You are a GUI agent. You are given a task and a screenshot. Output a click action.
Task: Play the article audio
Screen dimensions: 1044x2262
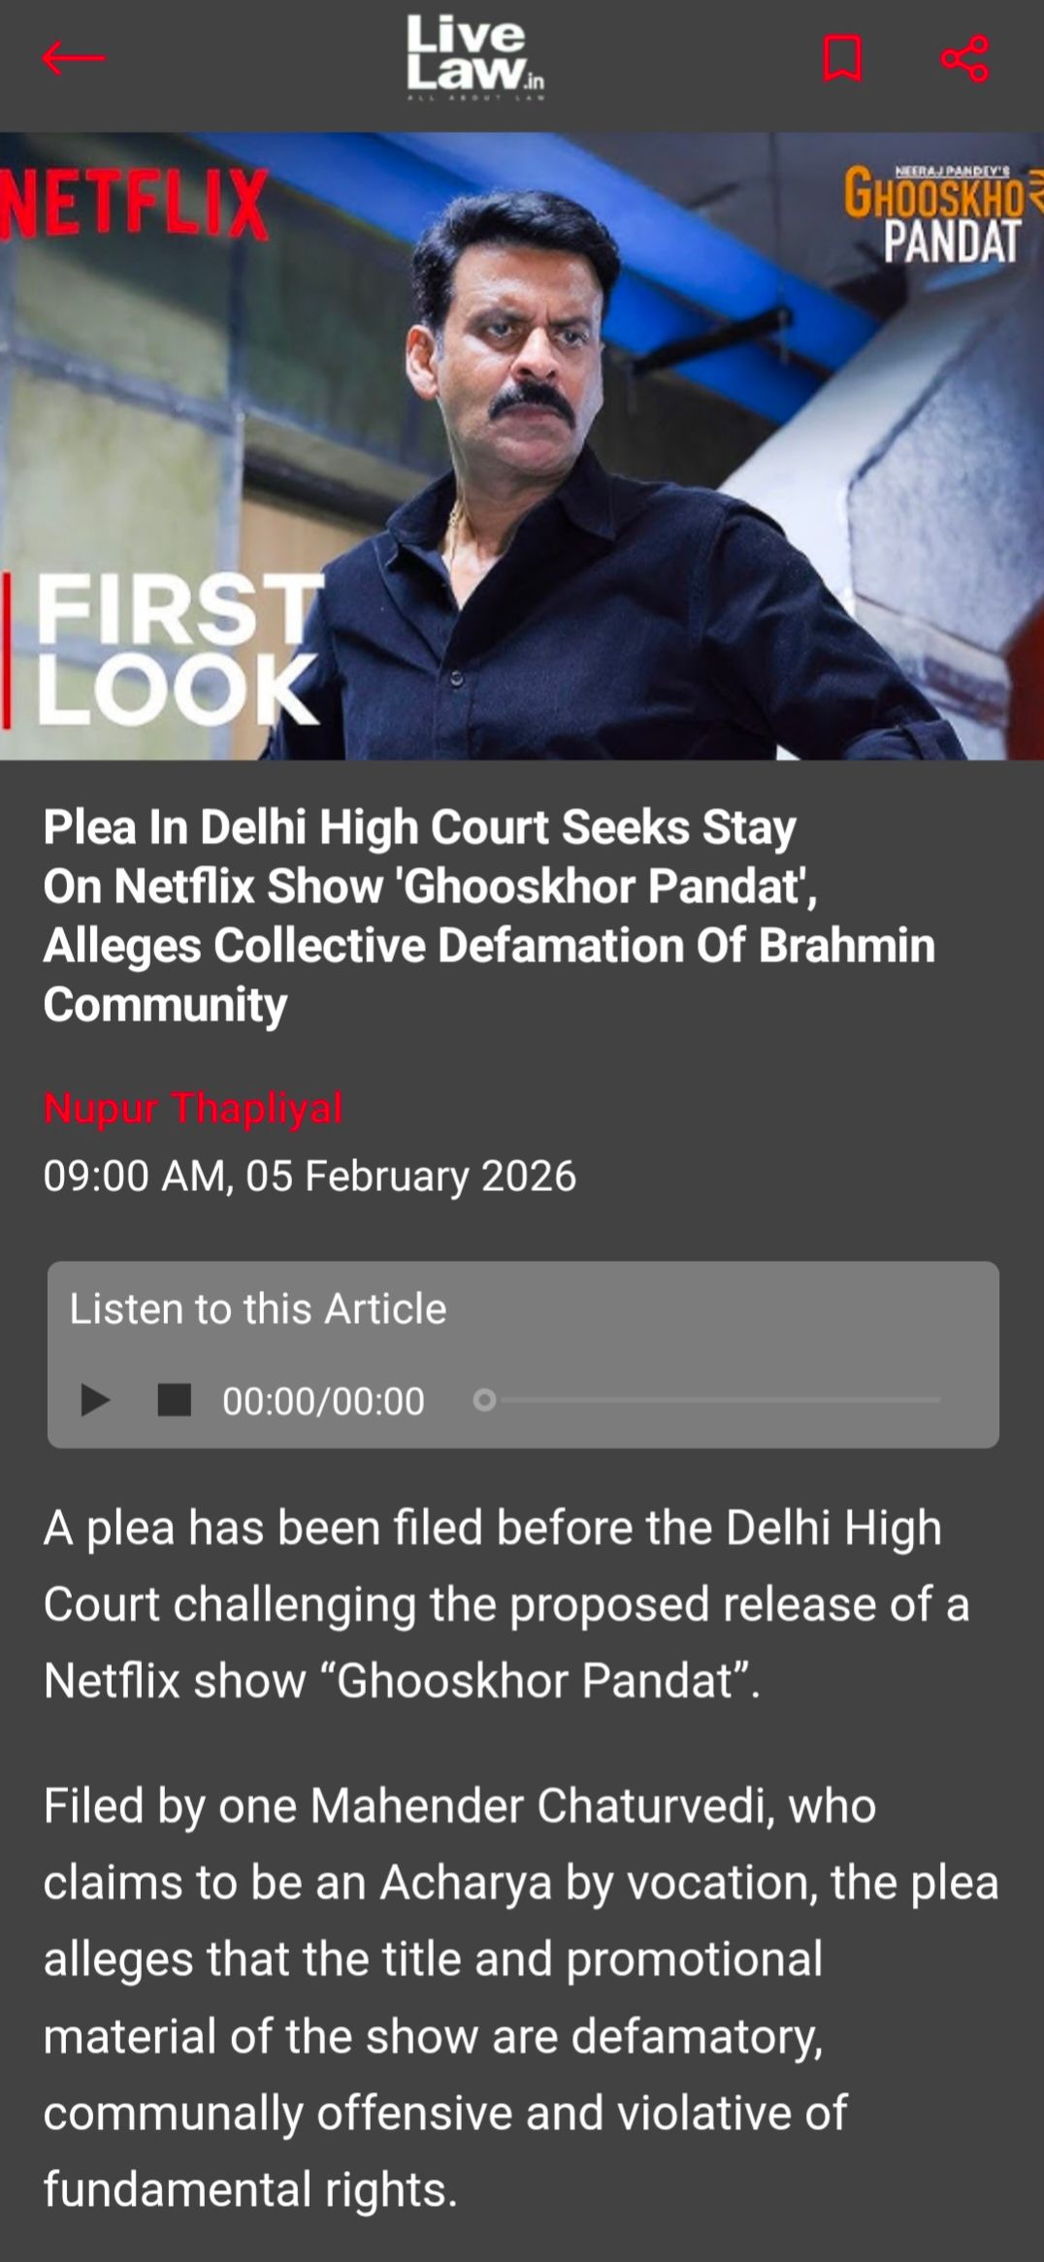94,1400
